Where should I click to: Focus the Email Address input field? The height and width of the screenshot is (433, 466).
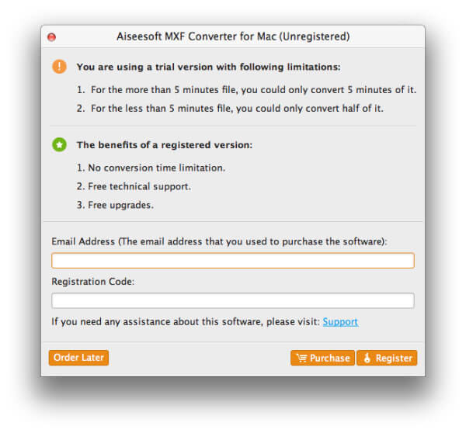tap(233, 261)
